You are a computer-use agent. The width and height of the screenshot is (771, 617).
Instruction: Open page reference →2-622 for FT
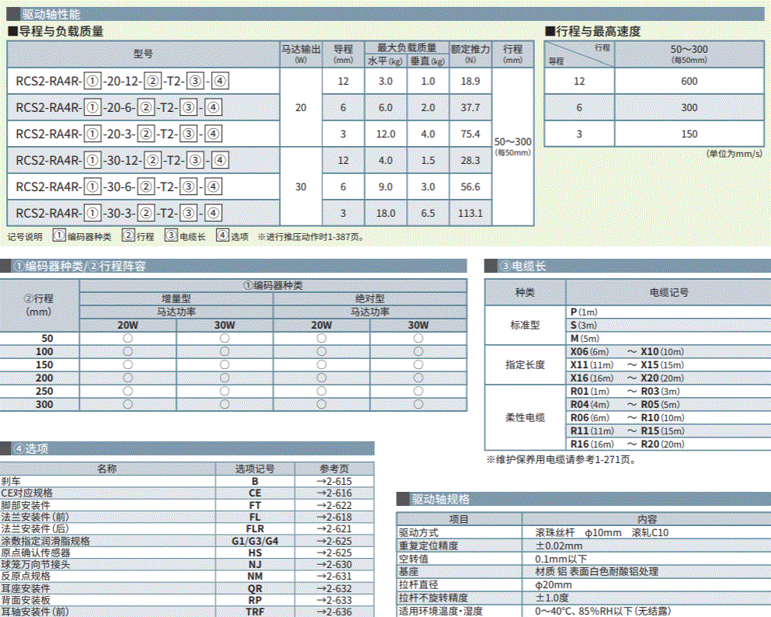pos(335,505)
